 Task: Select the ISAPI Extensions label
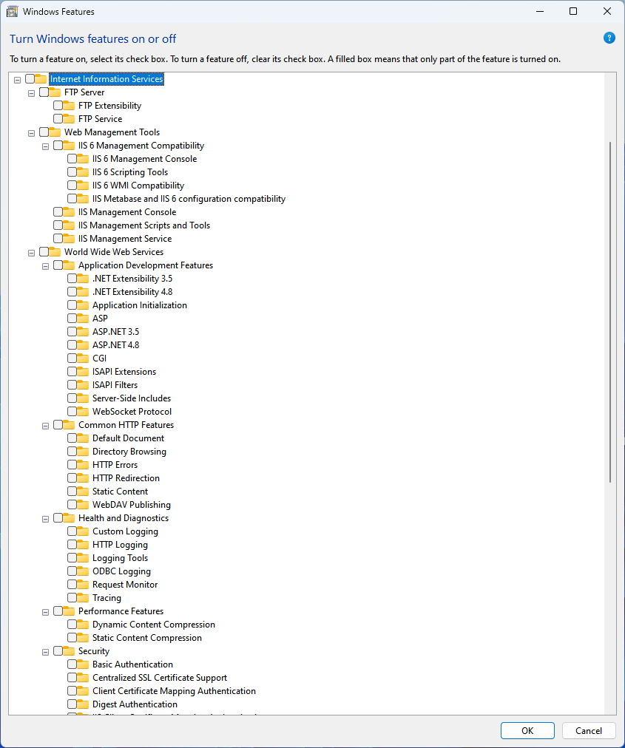pos(124,372)
